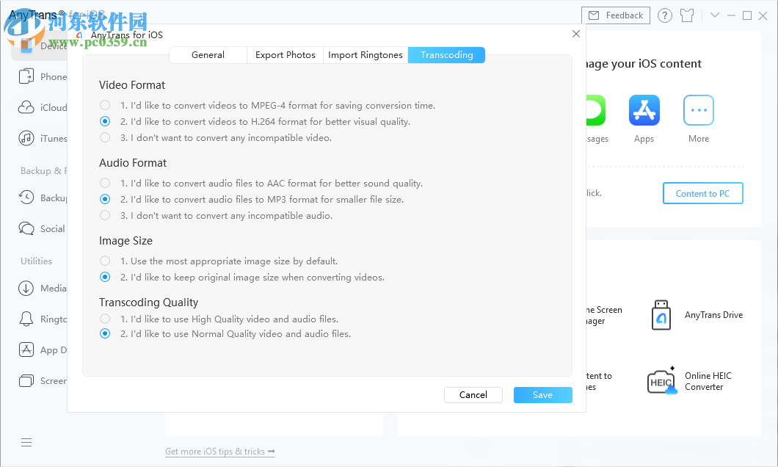
Task: Select the Transcoding tab highlight
Action: [x=446, y=54]
